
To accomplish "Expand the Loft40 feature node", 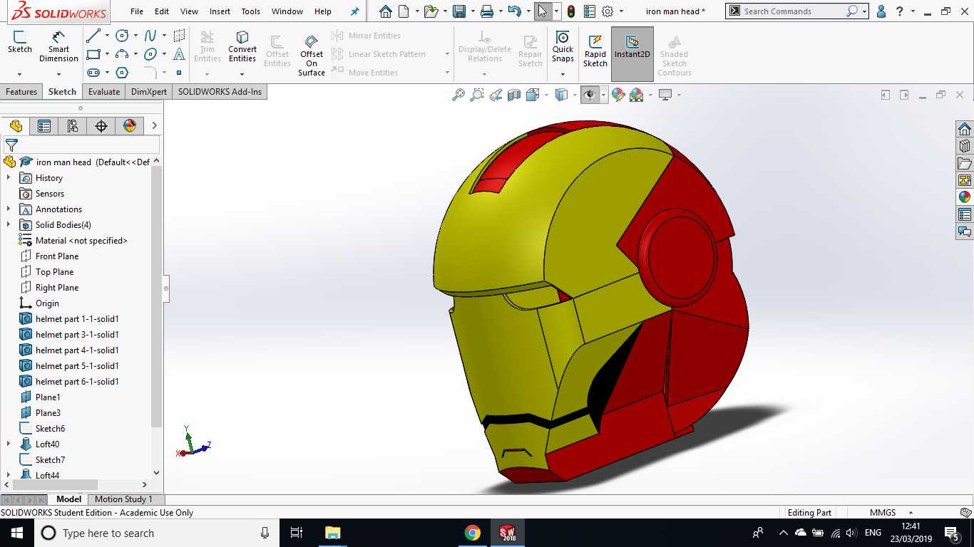I will coord(9,444).
